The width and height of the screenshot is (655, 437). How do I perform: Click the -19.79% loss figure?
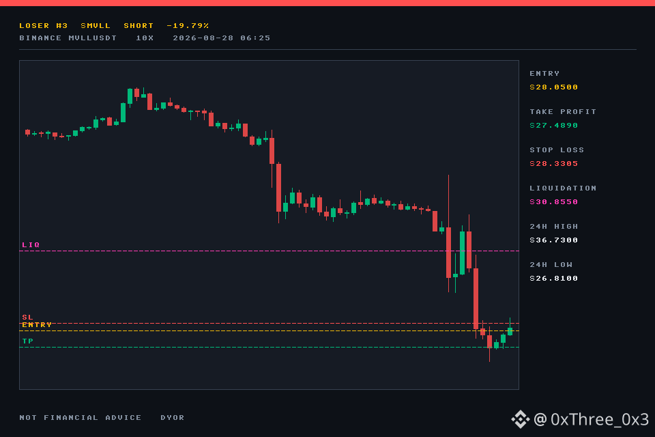188,25
